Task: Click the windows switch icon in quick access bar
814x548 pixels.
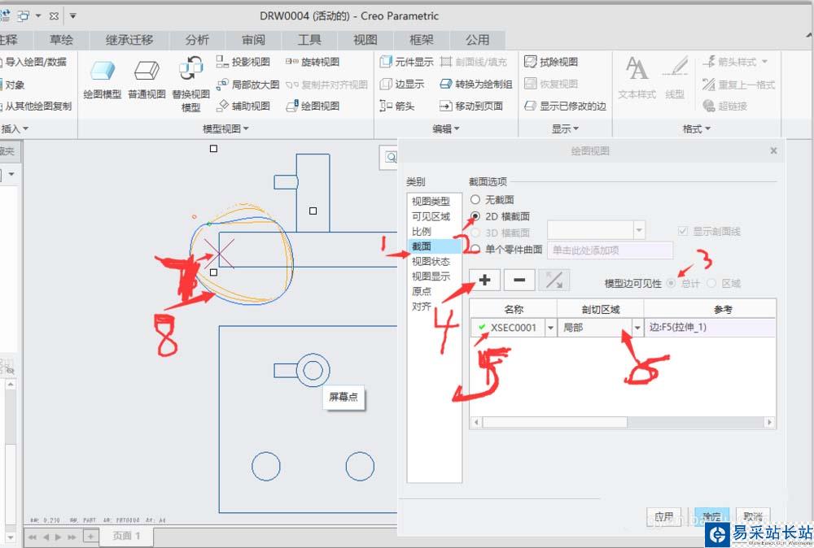Action: coord(23,16)
